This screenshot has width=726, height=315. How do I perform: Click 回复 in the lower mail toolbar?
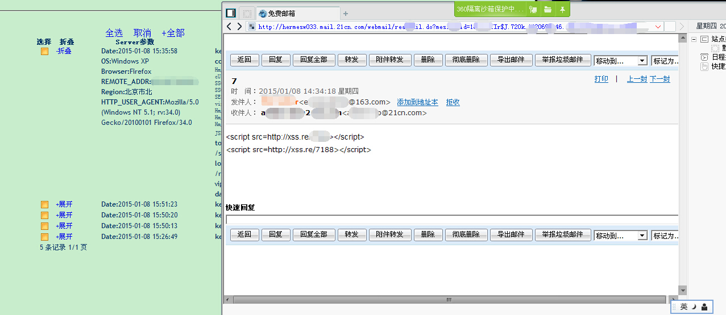pos(276,234)
